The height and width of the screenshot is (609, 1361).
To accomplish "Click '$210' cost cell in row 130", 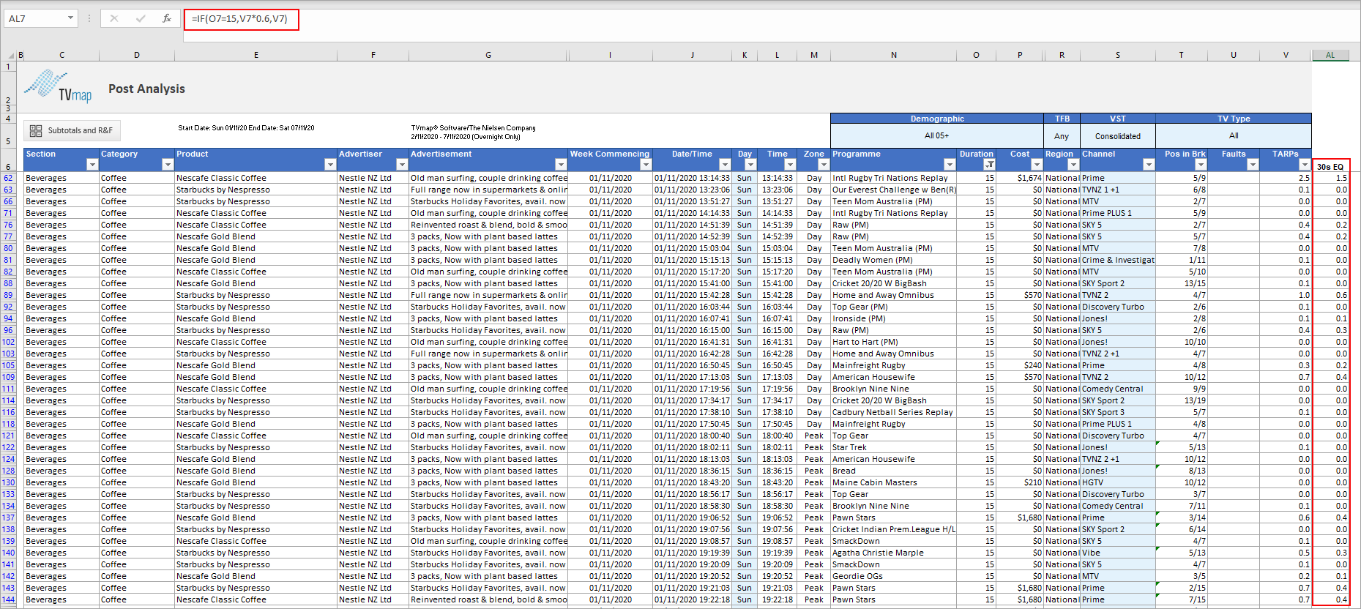I will pos(1020,482).
